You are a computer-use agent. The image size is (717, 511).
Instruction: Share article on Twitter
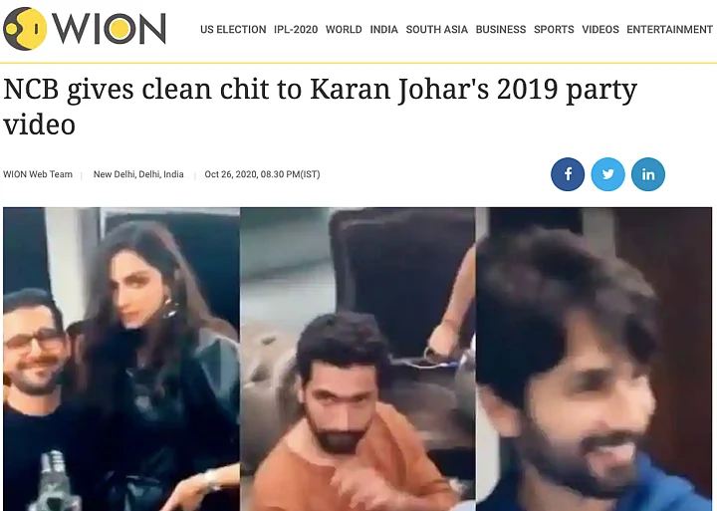click(x=607, y=174)
